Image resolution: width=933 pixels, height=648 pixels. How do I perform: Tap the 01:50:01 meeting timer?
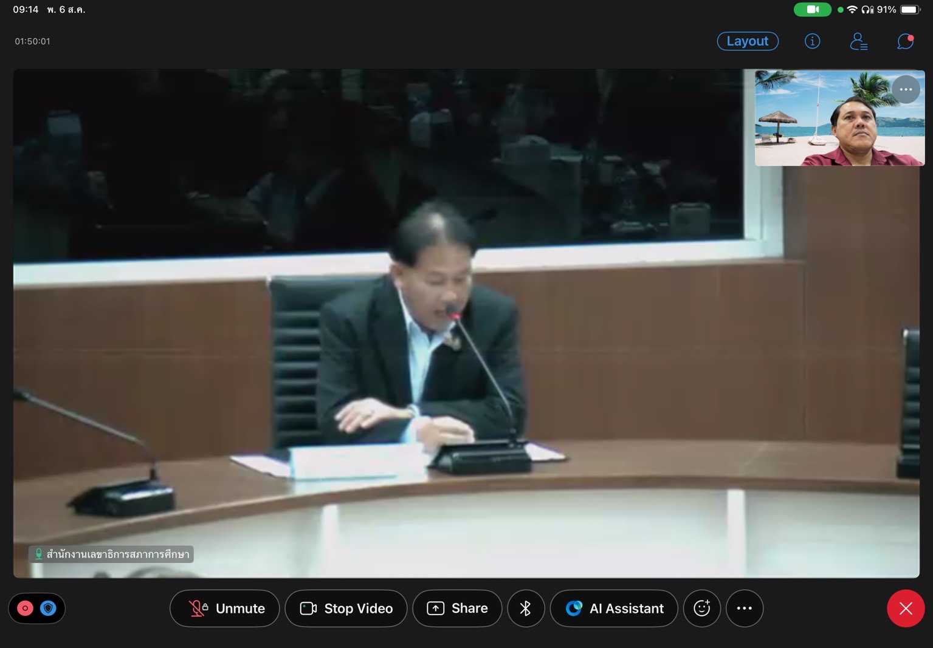tap(33, 41)
